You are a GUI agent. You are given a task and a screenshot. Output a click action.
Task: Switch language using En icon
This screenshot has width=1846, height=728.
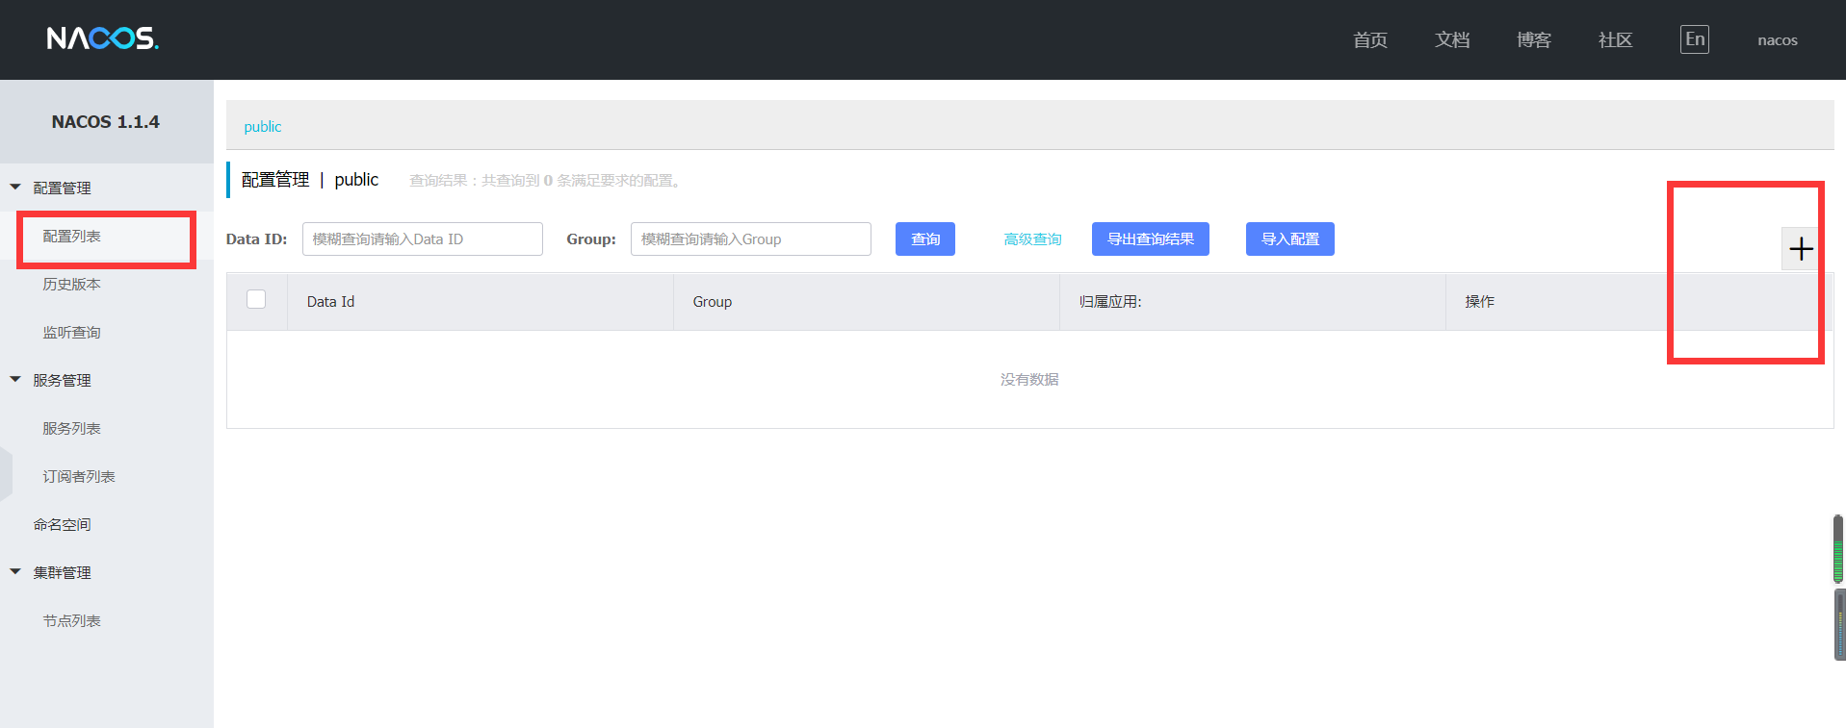click(1695, 39)
